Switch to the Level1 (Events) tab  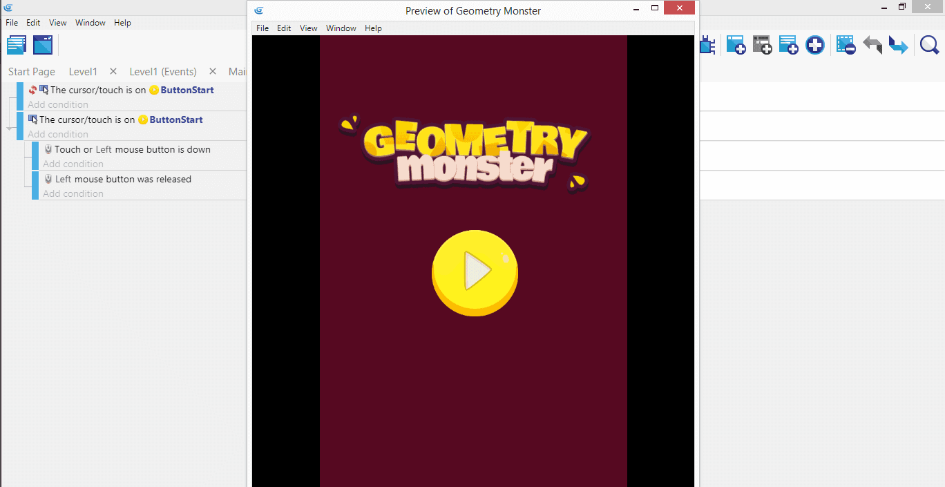[163, 72]
